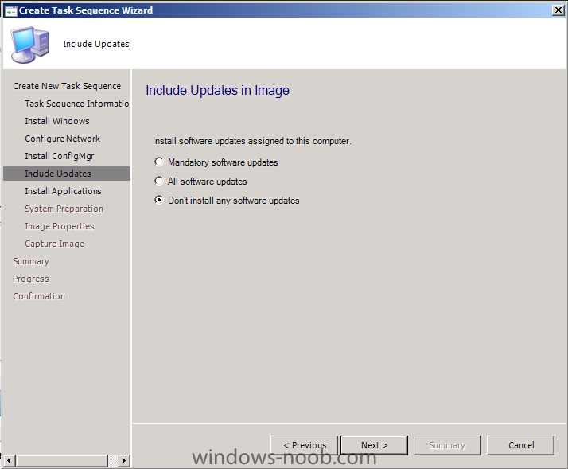Open the Install ConfigMgr step
Image resolution: width=568 pixels, height=469 pixels.
coord(60,156)
